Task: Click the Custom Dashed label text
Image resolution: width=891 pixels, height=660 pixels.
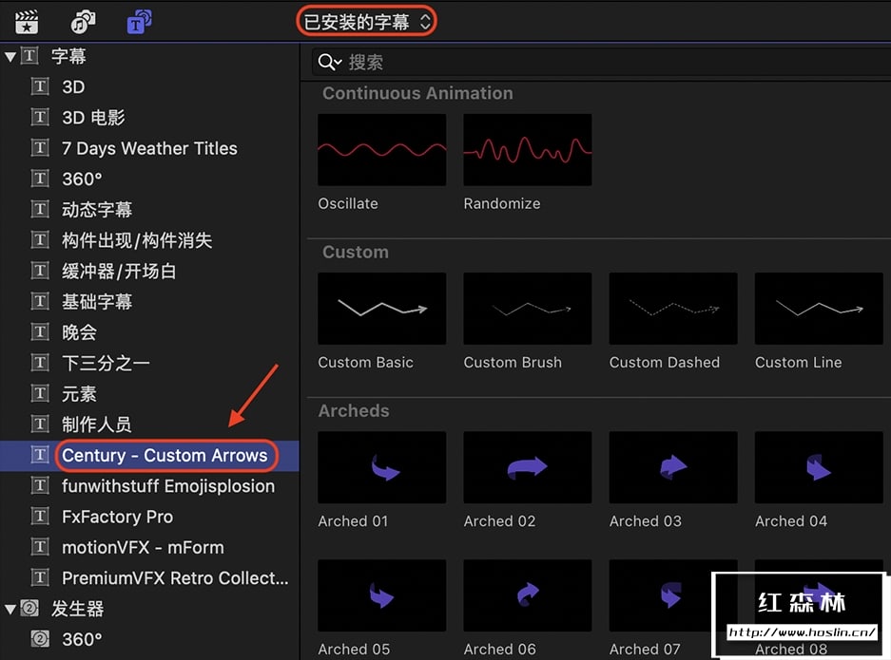Action: (x=665, y=363)
